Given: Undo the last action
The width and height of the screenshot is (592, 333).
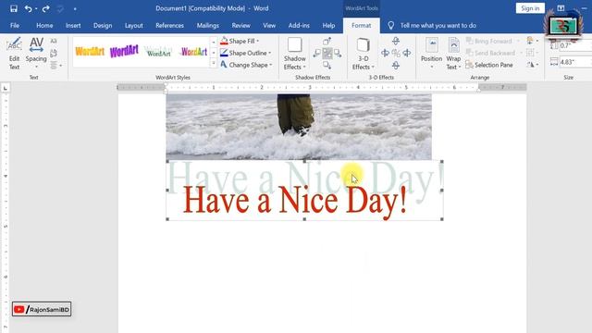Looking at the screenshot, I should [x=28, y=8].
